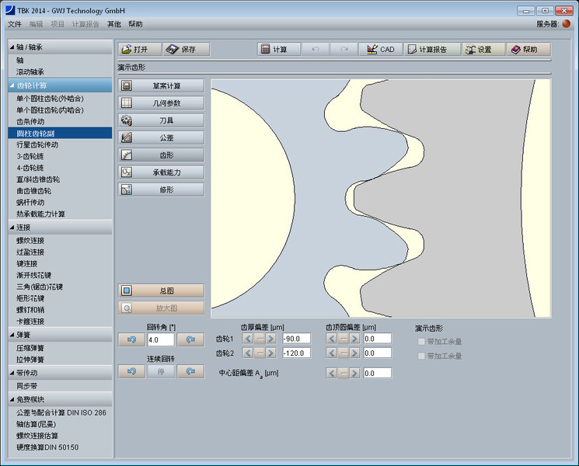Viewport: 579px width, 466px height.
Task: Open the 刀具 tool panel button
Action: 162,120
